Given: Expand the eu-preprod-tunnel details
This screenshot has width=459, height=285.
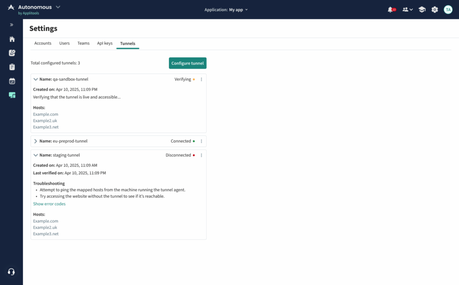Looking at the screenshot, I should pyautogui.click(x=35, y=141).
